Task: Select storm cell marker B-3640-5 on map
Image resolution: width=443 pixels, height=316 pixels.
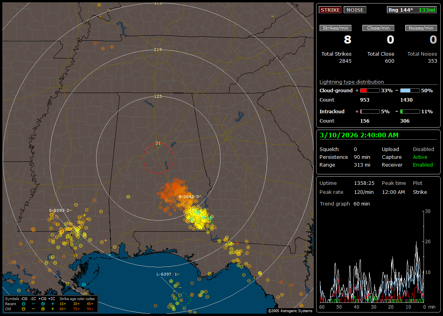Action: tap(189, 197)
